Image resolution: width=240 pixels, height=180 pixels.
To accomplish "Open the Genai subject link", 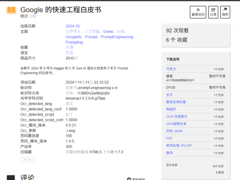I will (x=108, y=32).
